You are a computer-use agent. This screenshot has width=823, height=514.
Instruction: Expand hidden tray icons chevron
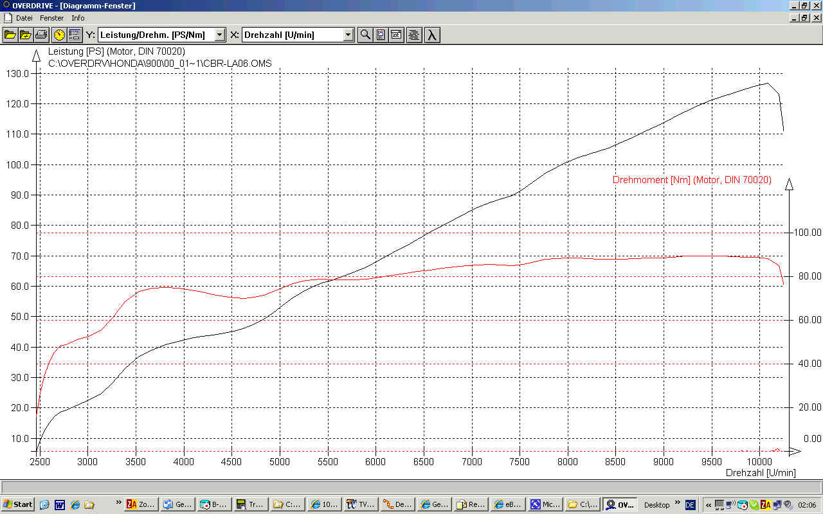(709, 505)
